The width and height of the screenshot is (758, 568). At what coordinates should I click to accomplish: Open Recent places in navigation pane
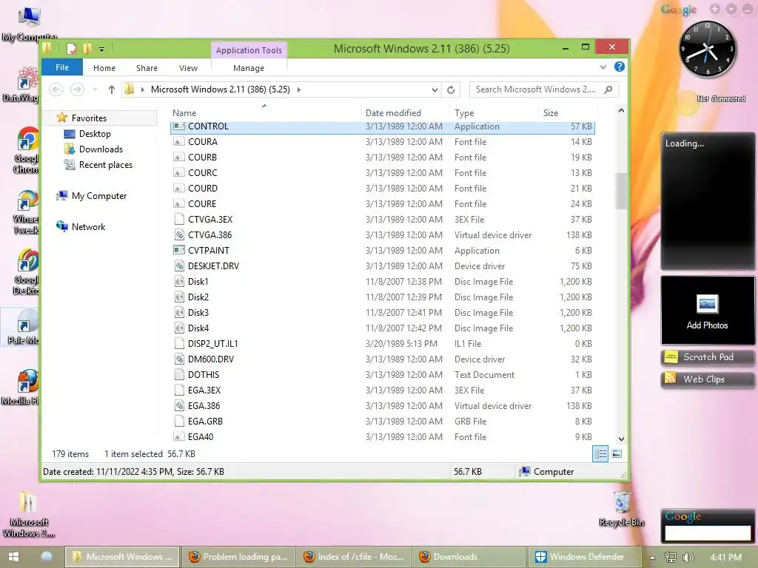[x=106, y=165]
